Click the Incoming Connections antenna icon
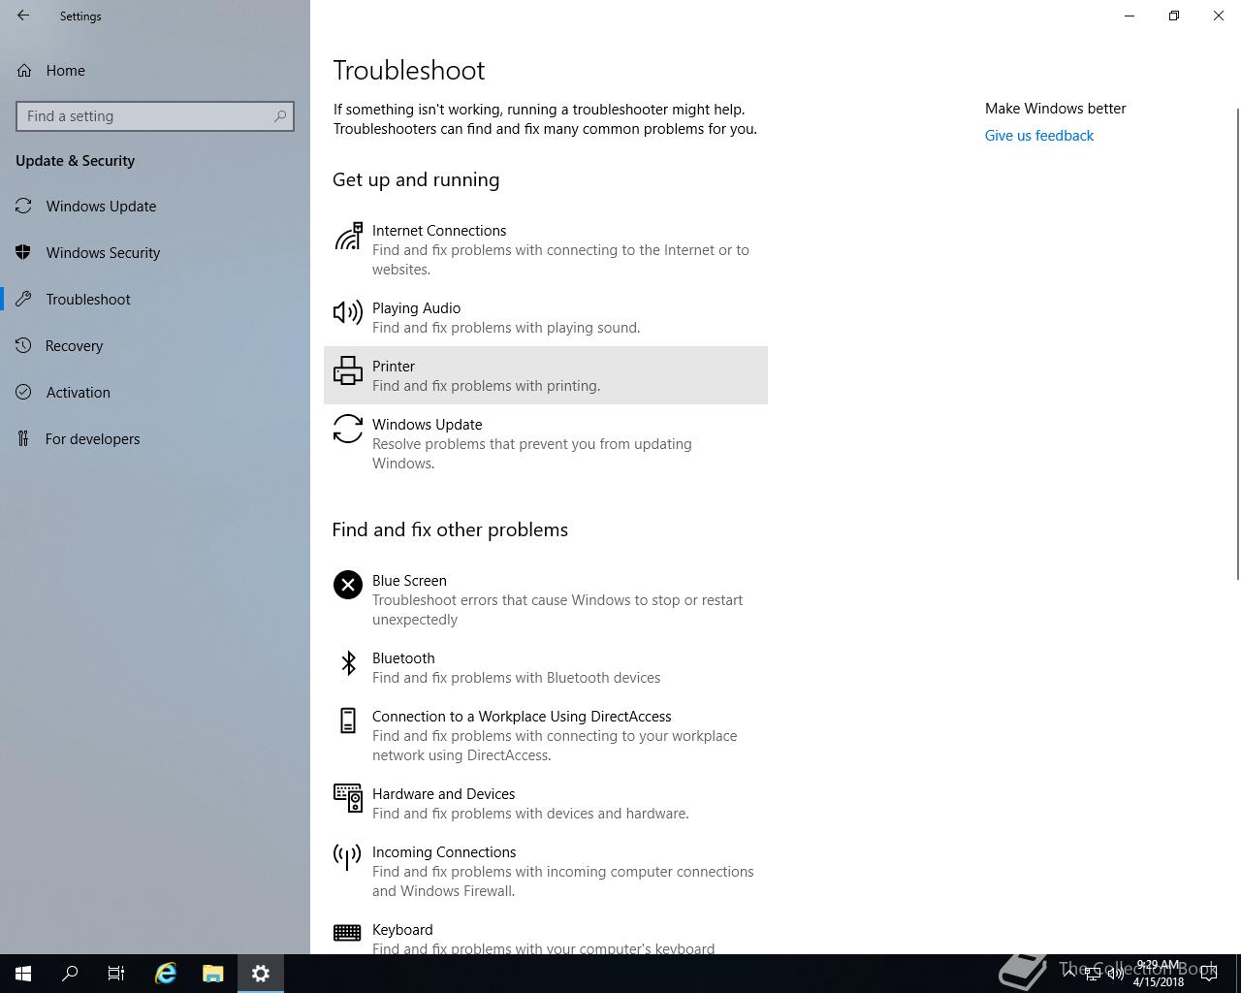The image size is (1241, 993). (347, 857)
